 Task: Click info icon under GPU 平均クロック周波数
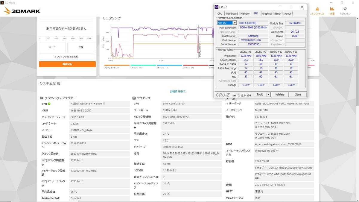click(x=42, y=165)
